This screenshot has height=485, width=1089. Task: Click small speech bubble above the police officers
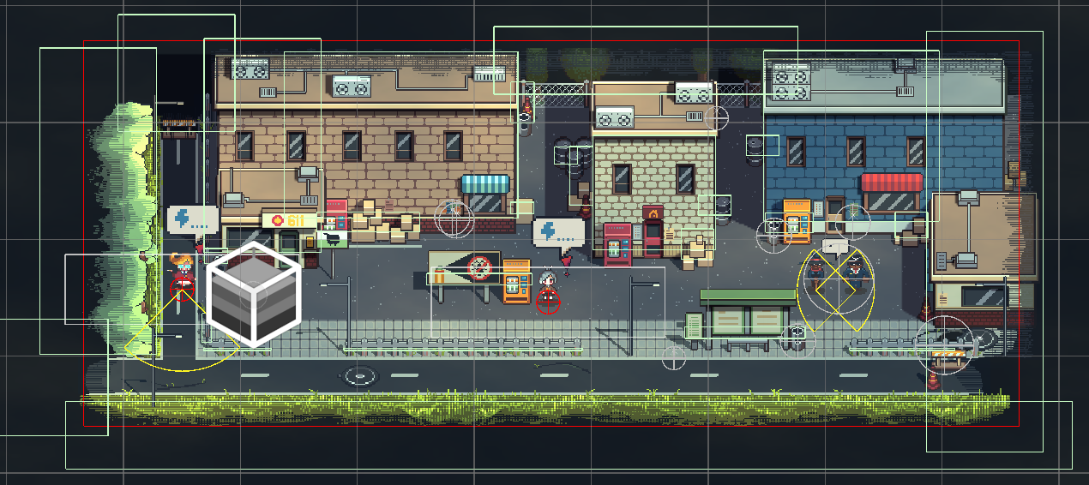[834, 247]
